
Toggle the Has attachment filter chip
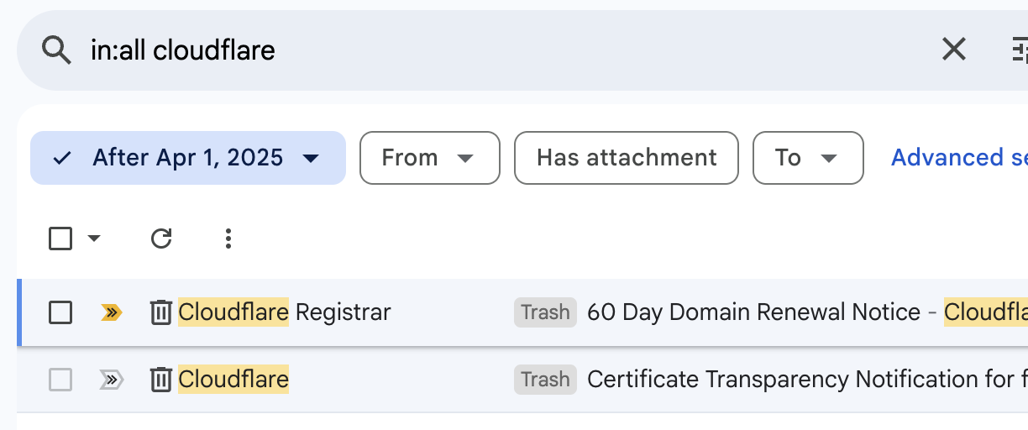pyautogui.click(x=626, y=158)
